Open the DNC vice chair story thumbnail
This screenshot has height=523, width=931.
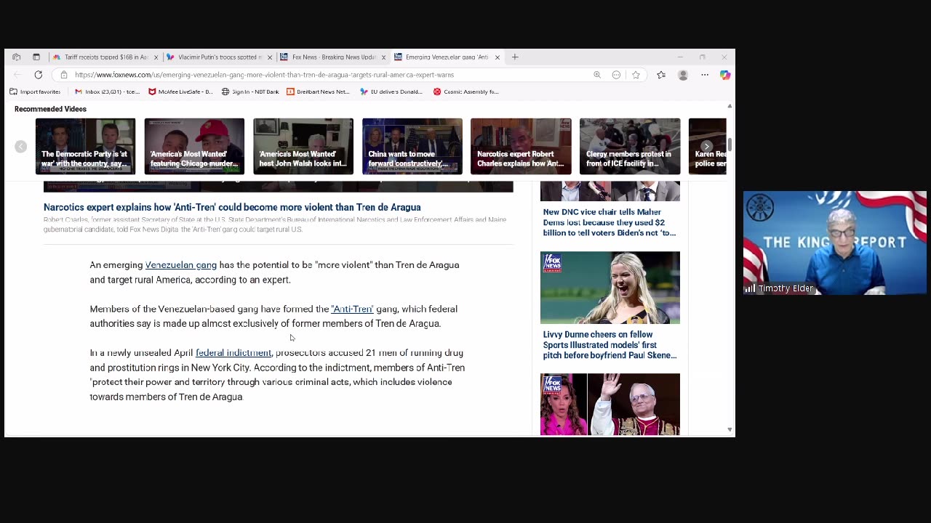[610, 192]
